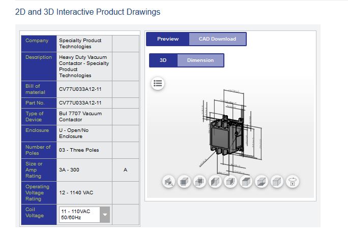Switch the model to left side view

pyautogui.click(x=215, y=182)
